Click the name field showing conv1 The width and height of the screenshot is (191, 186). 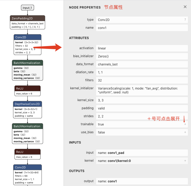[142, 28]
